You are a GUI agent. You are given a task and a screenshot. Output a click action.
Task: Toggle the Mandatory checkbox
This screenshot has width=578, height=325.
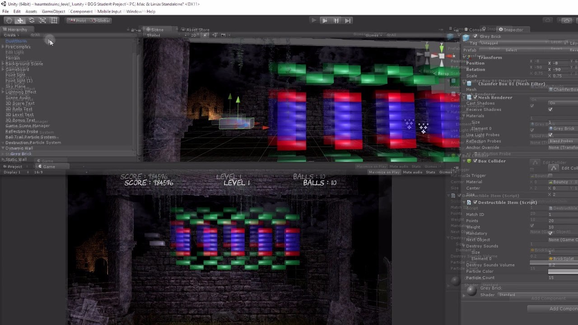click(550, 233)
